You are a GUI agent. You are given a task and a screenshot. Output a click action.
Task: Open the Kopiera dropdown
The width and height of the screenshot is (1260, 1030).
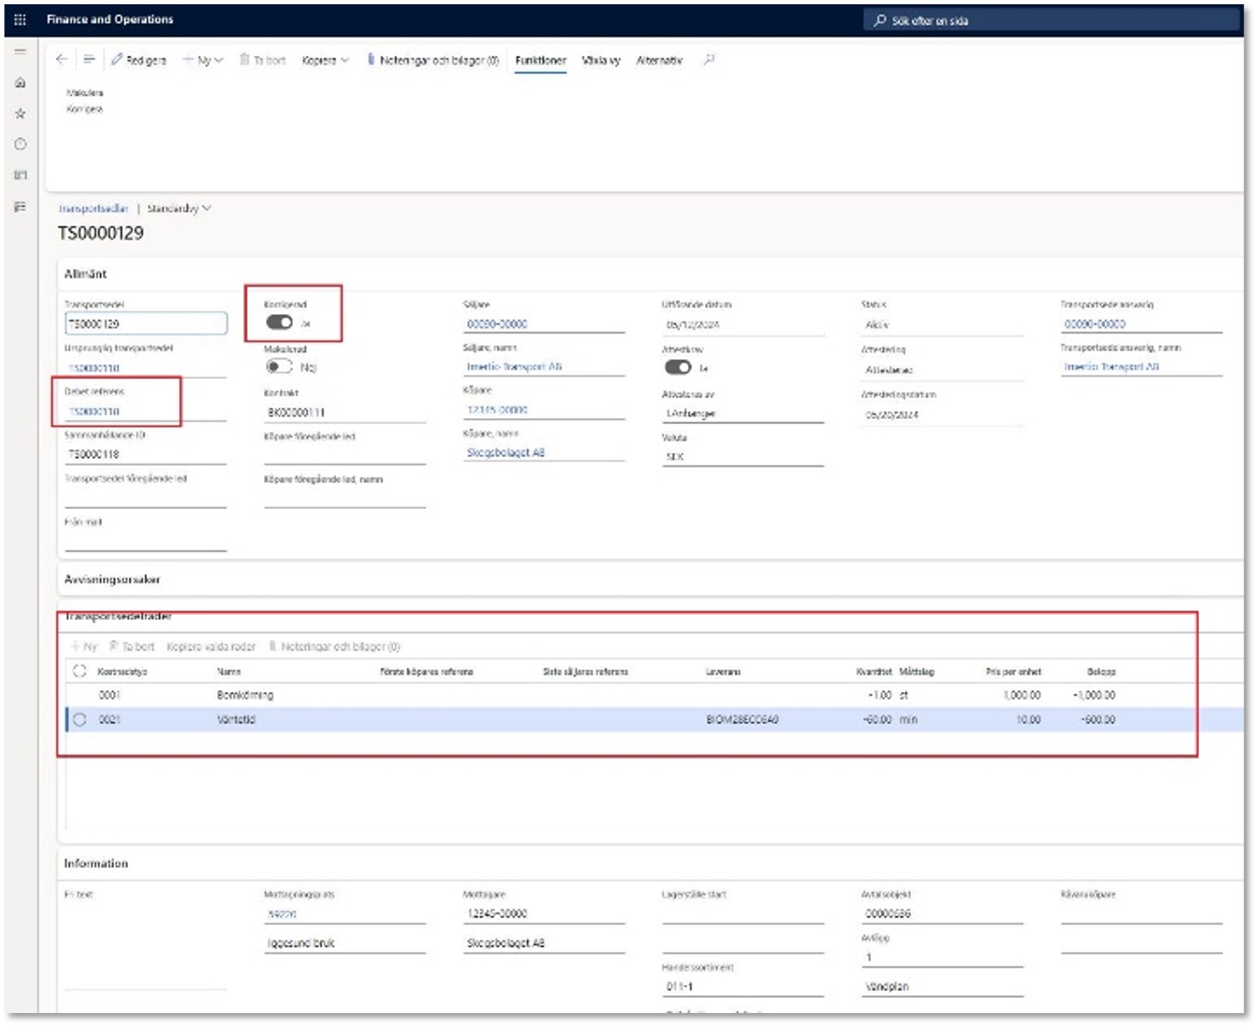click(325, 61)
